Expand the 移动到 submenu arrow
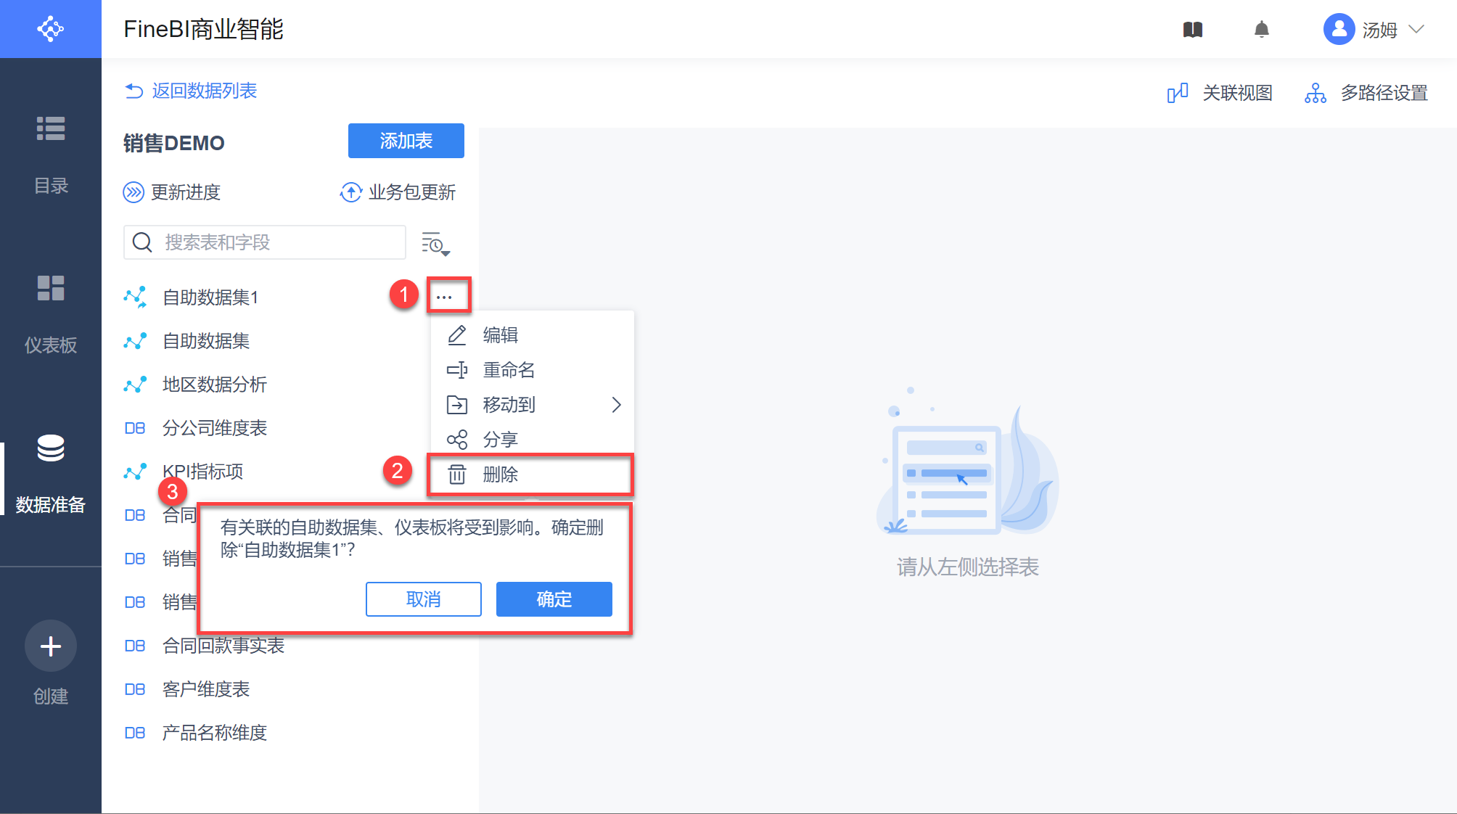Screen dimensions: 1457x814 [x=616, y=405]
